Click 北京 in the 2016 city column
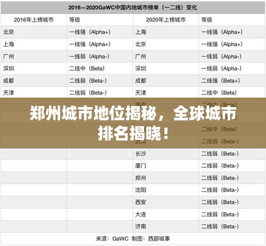The image size is (266, 246). click(x=9, y=32)
